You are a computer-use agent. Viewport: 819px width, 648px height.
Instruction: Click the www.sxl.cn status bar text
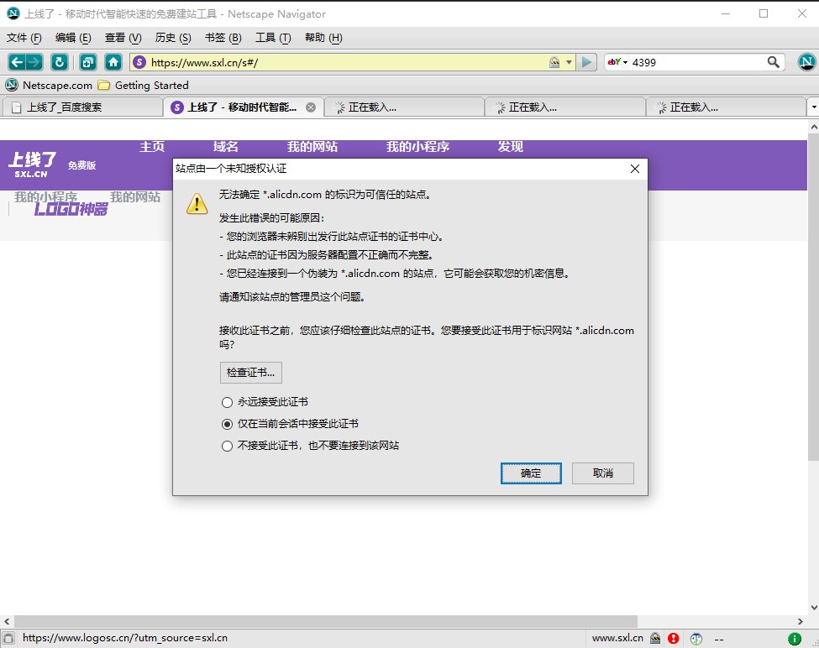[x=617, y=638]
